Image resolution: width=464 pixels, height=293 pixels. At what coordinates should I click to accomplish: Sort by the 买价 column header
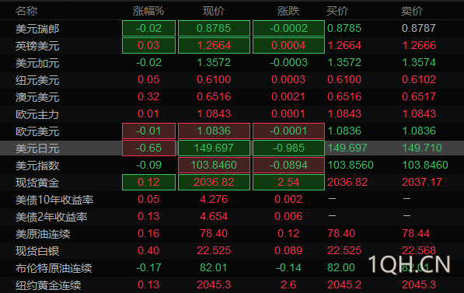tap(337, 11)
